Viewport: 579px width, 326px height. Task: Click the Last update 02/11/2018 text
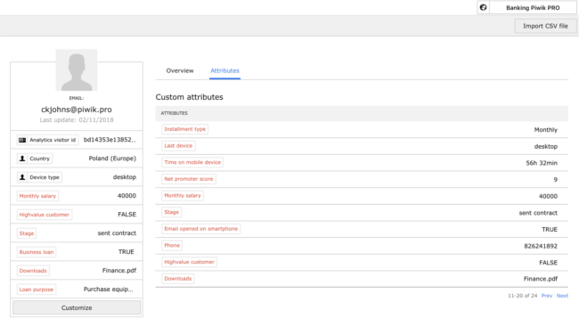[77, 120]
